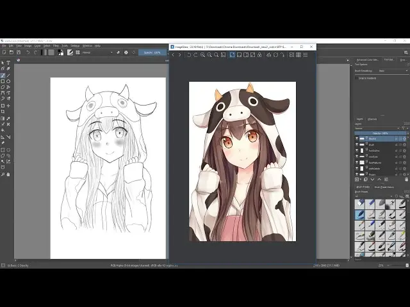The image size is (410, 307).
Task: Click the Redo arrow in Krita toolbar
Action: click(35, 52)
